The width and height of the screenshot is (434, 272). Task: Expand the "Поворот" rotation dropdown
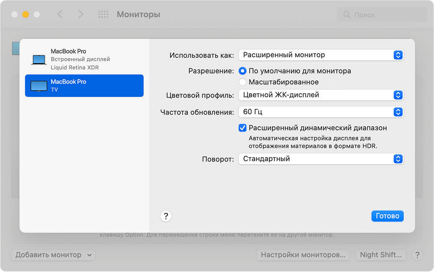coord(321,159)
